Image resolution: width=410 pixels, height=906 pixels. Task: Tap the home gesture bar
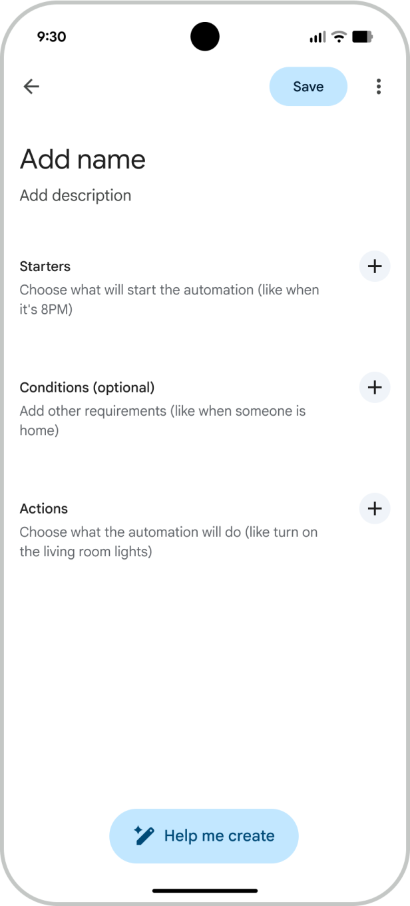[205, 891]
